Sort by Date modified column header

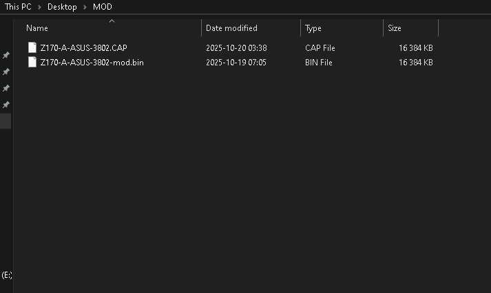[231, 28]
